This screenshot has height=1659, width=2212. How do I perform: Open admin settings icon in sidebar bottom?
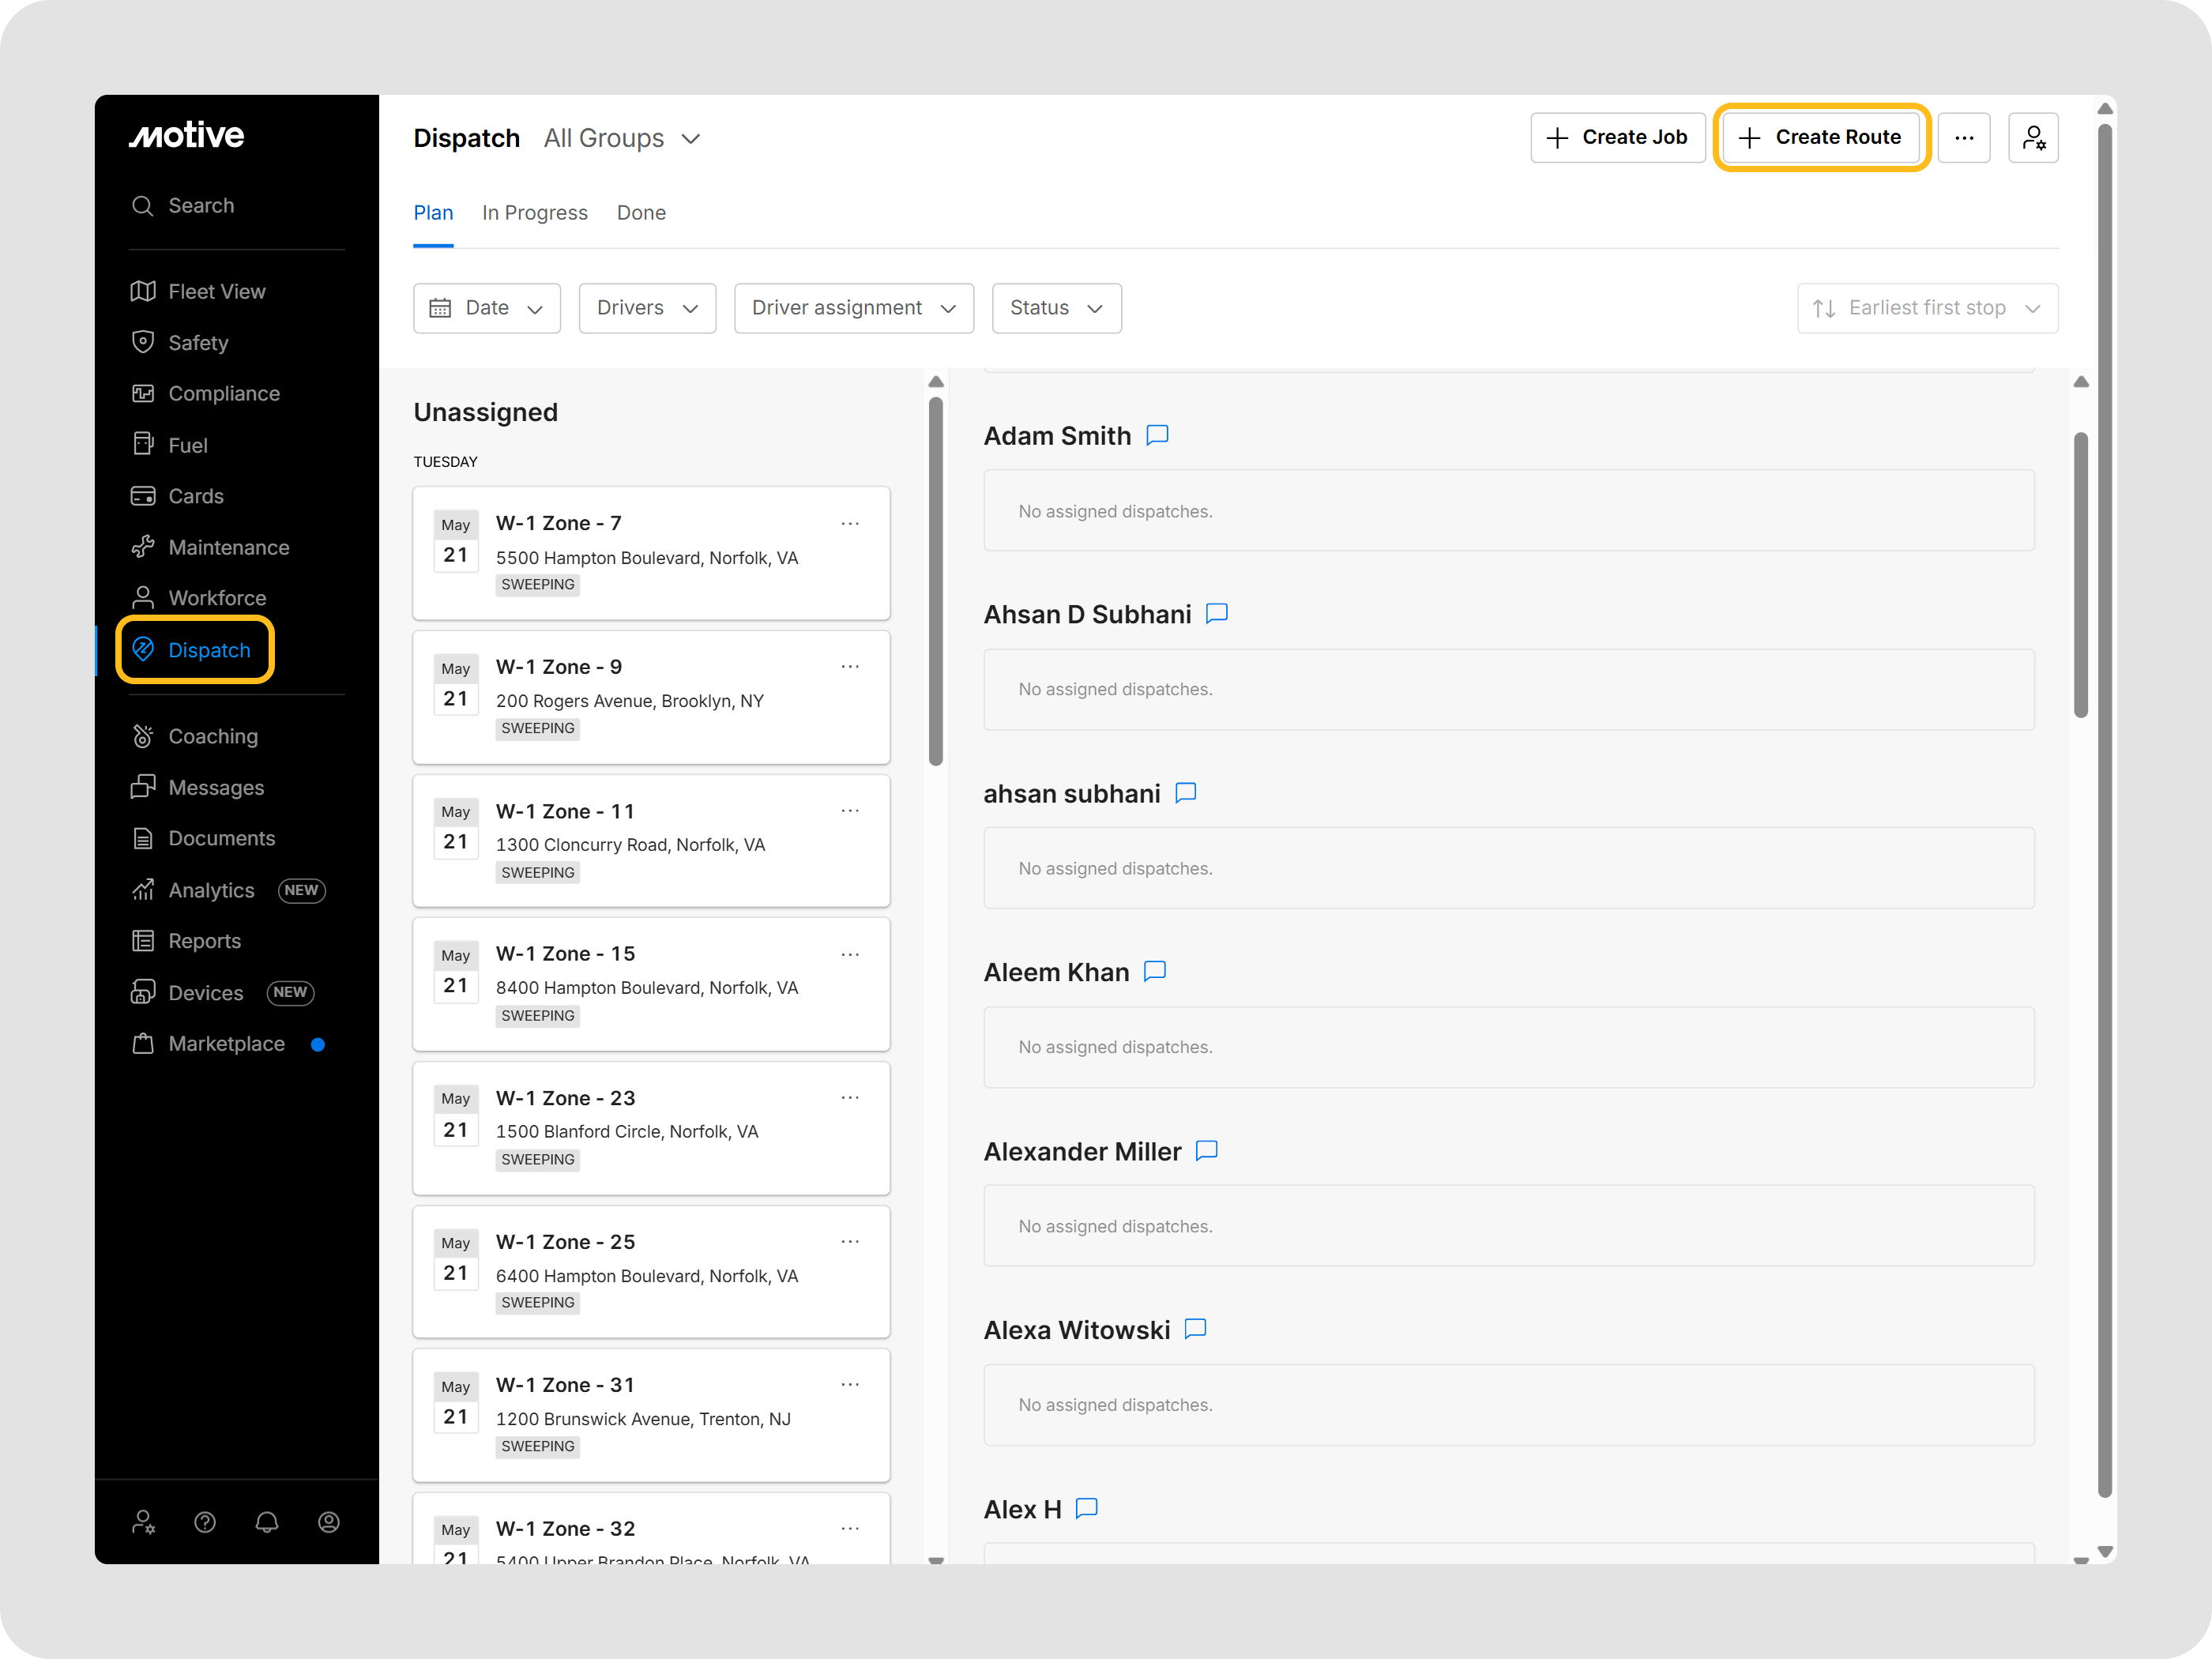tap(143, 1522)
